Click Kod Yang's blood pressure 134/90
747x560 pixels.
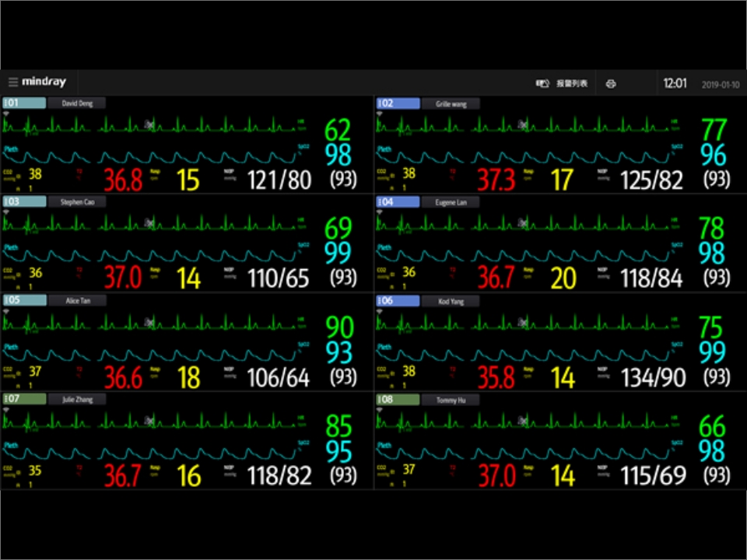(x=653, y=378)
